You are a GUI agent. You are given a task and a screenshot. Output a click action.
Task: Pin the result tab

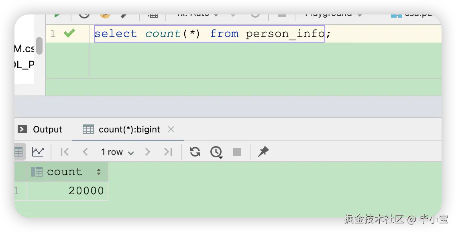click(263, 152)
